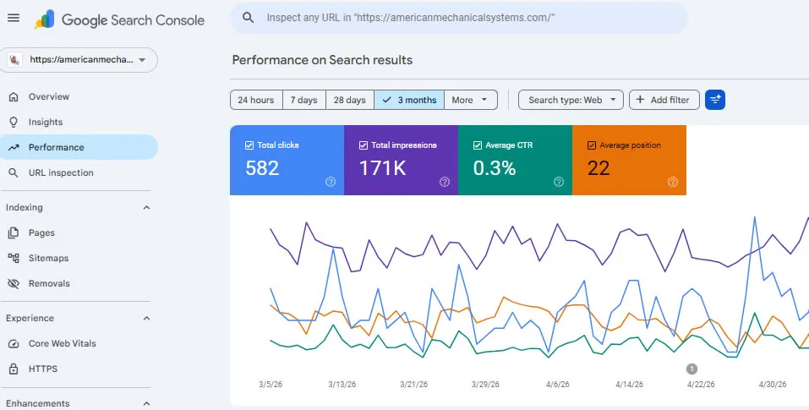This screenshot has height=410, width=809.
Task: Select the 7 days date range
Action: click(303, 100)
